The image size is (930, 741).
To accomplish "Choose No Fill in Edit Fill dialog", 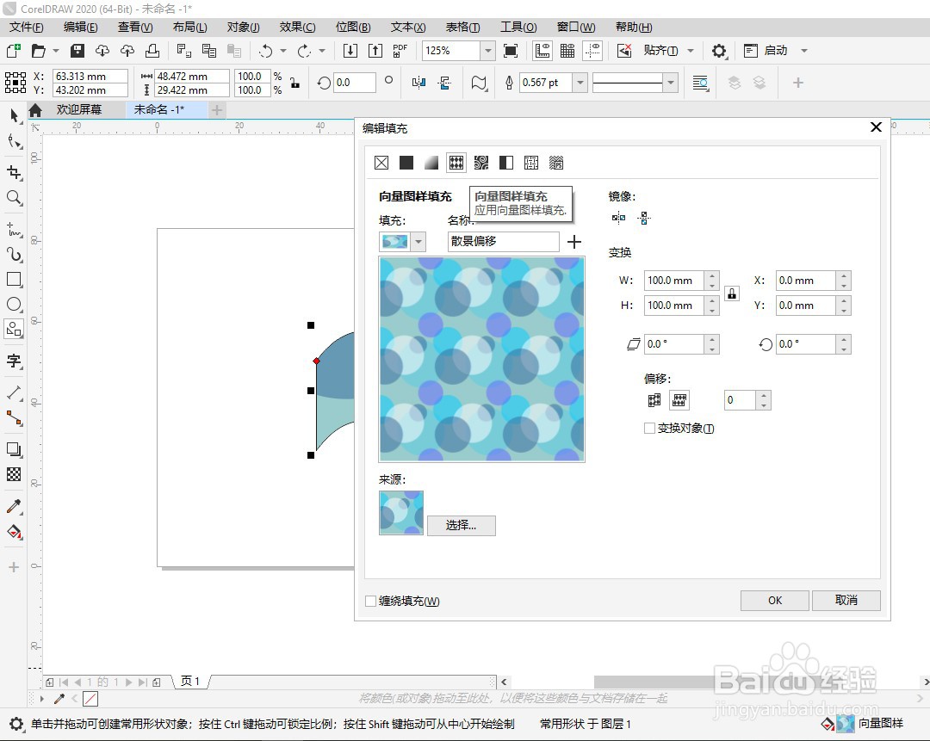I will [x=381, y=163].
